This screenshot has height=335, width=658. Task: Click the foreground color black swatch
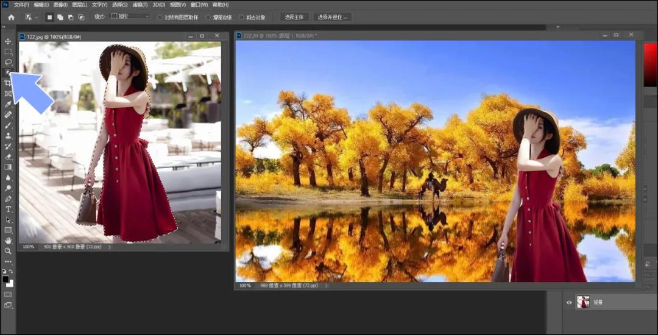click(x=5, y=279)
